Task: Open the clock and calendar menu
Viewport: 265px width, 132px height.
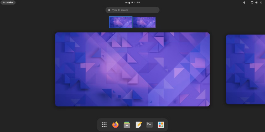Action: click(132, 3)
